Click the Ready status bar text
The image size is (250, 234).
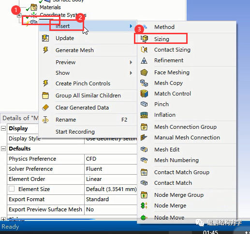tap(10, 227)
